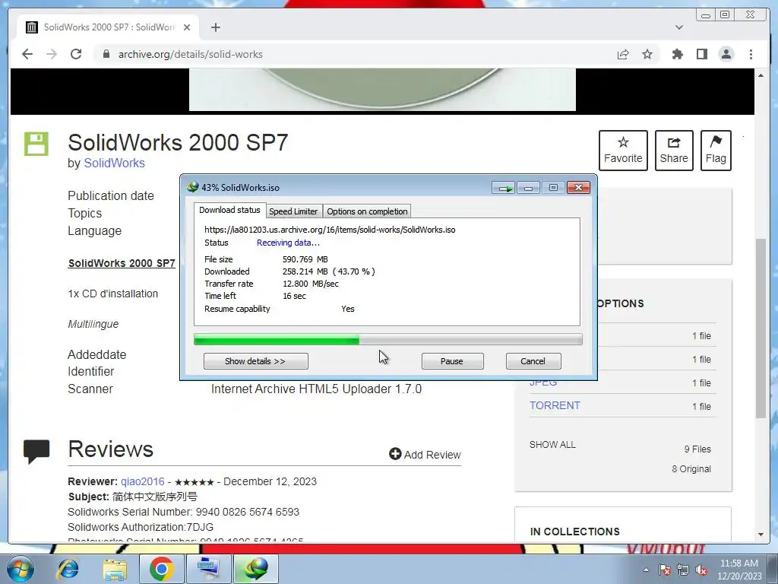Switch to Download status tab
The image size is (778, 584).
click(229, 210)
